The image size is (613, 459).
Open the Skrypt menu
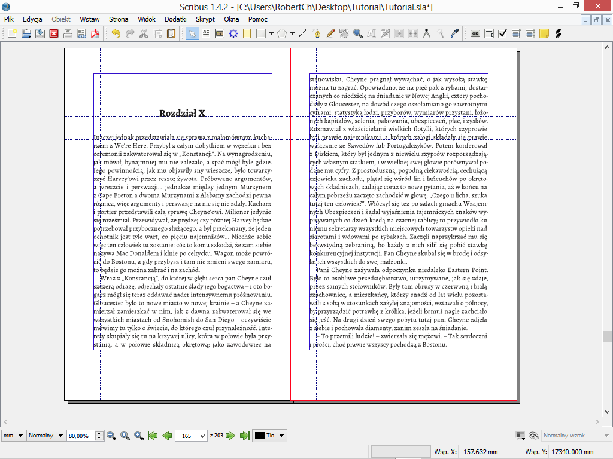tap(205, 19)
